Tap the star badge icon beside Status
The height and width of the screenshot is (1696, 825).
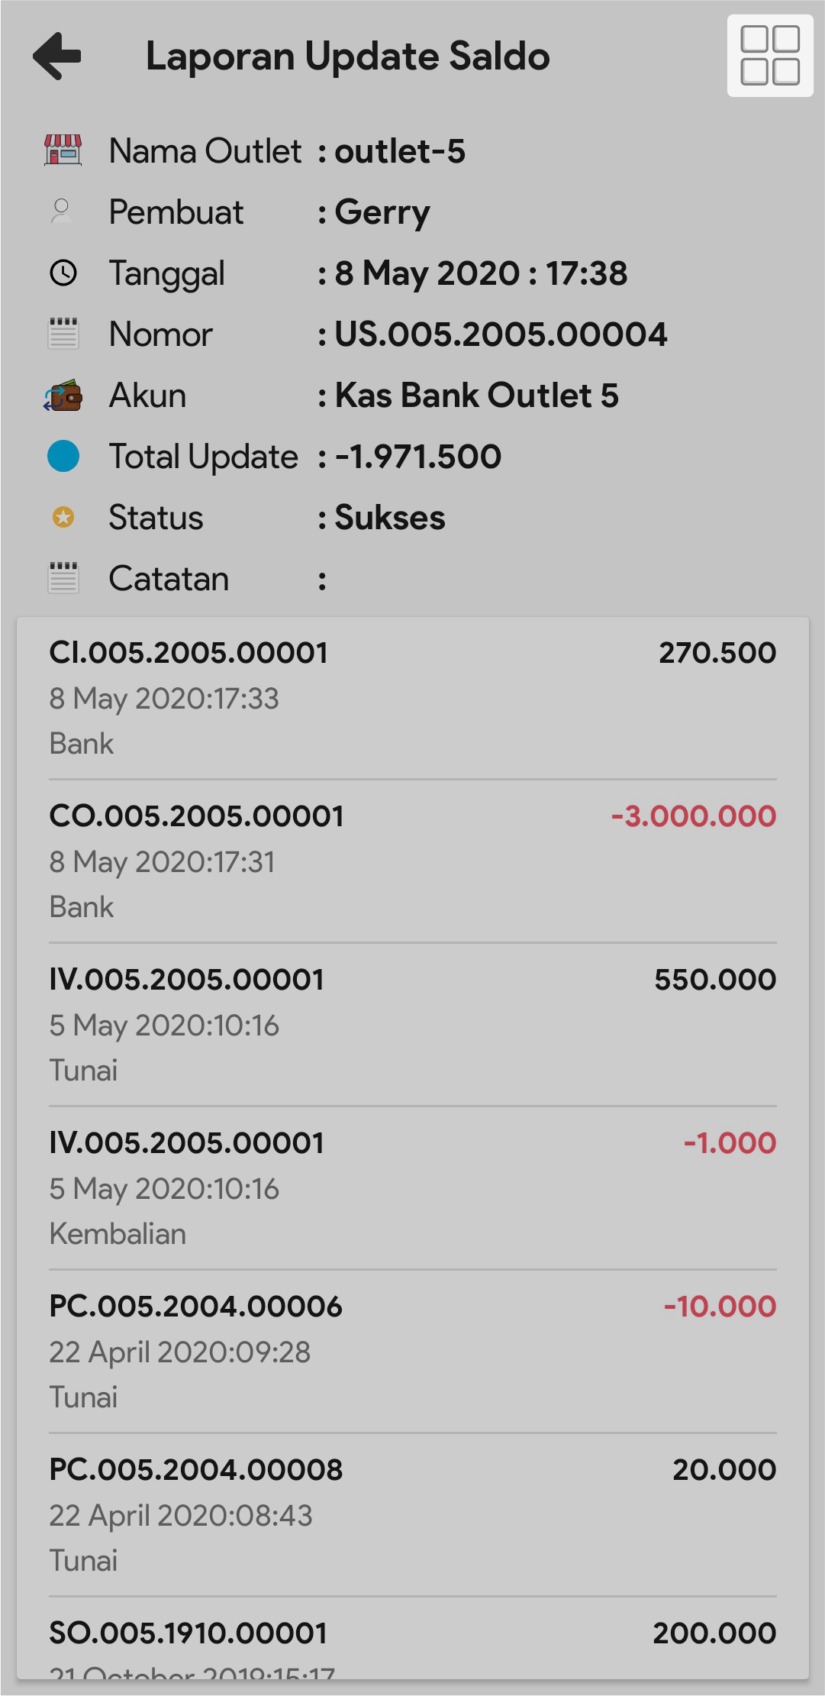[63, 518]
